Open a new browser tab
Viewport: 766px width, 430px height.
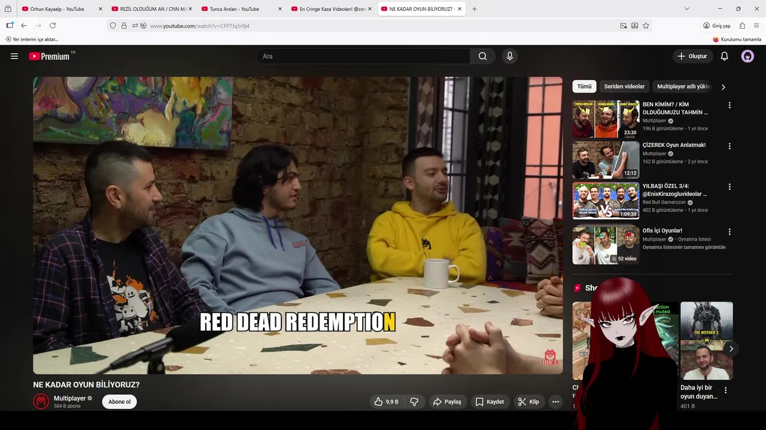475,9
